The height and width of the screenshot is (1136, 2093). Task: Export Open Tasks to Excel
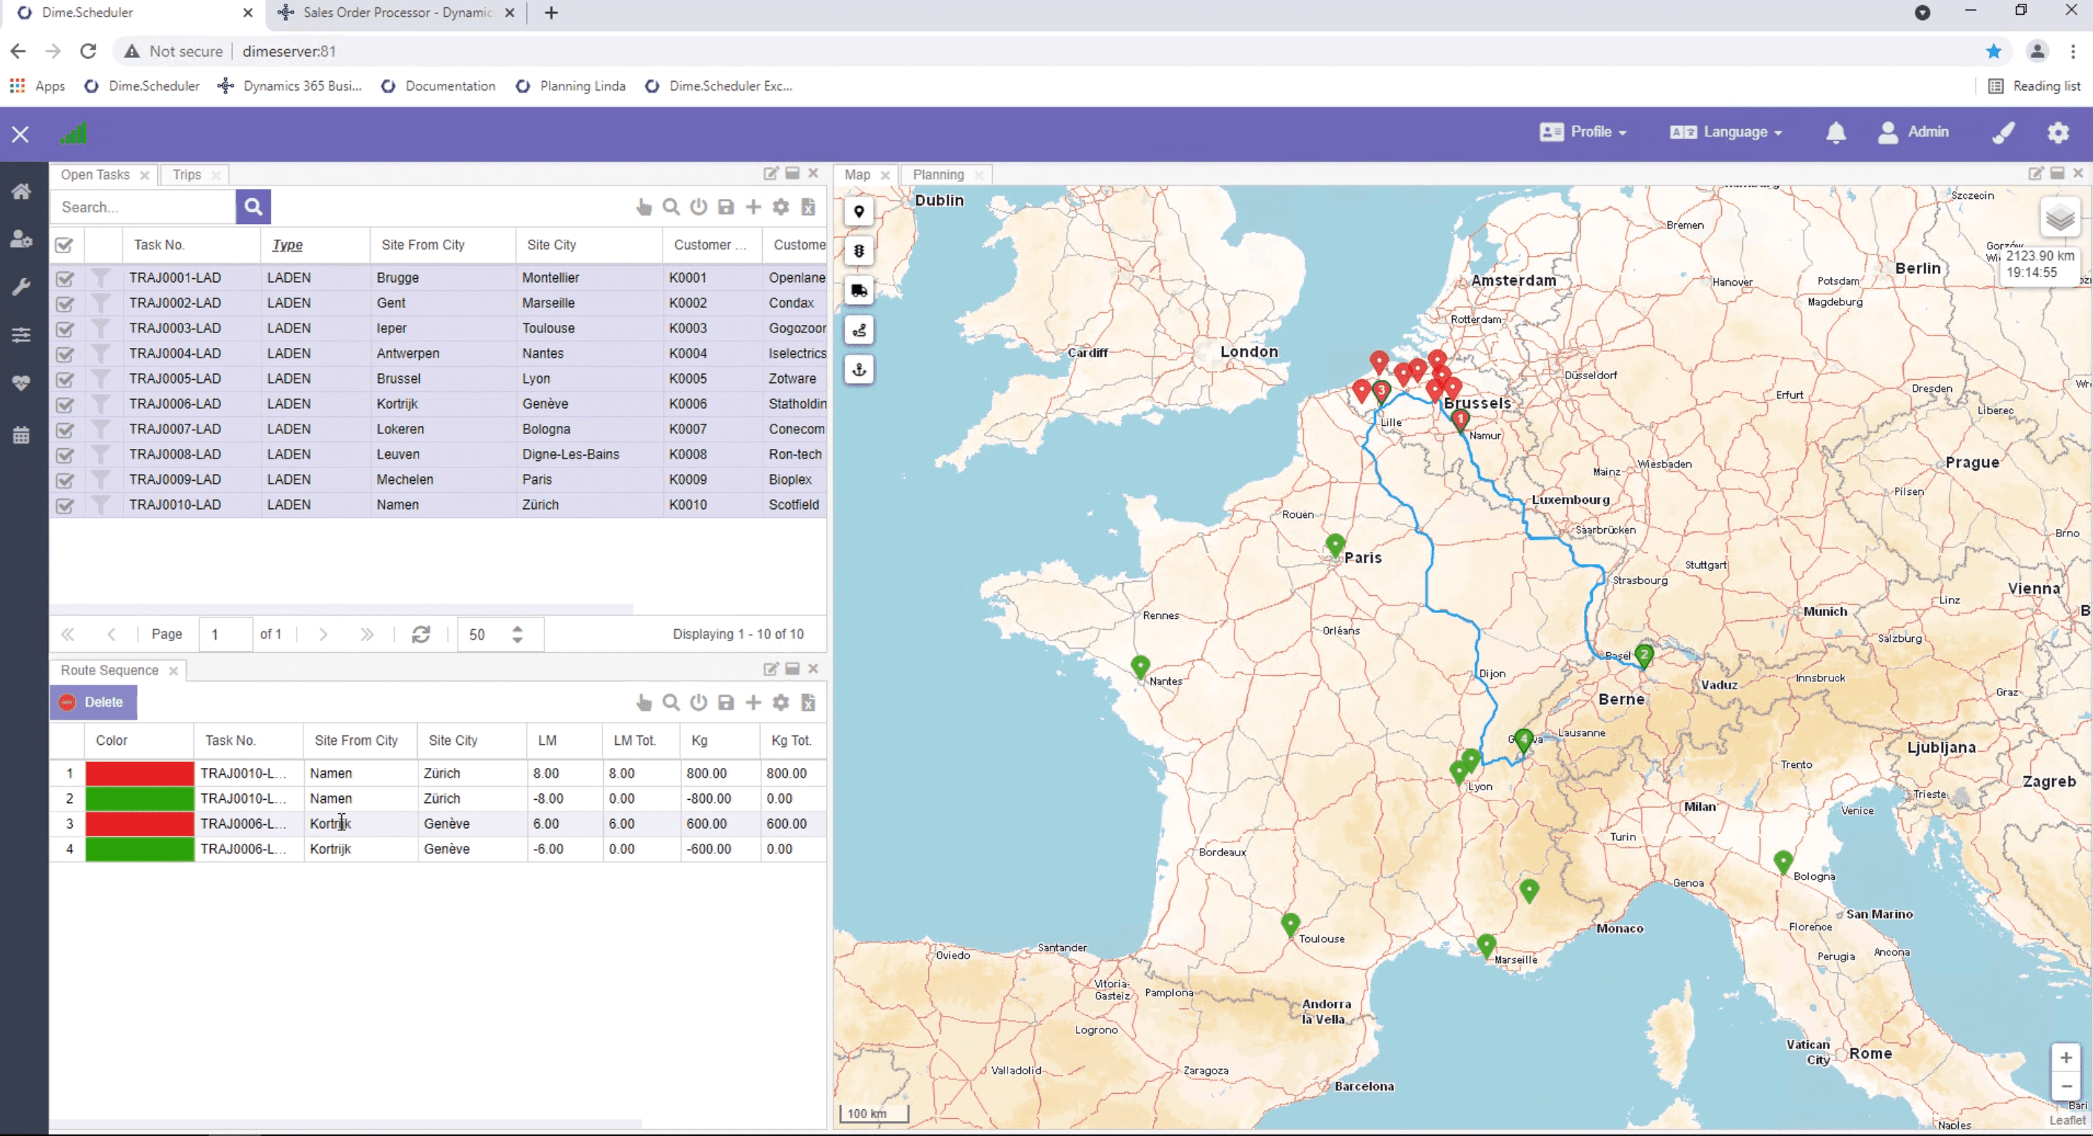(808, 207)
